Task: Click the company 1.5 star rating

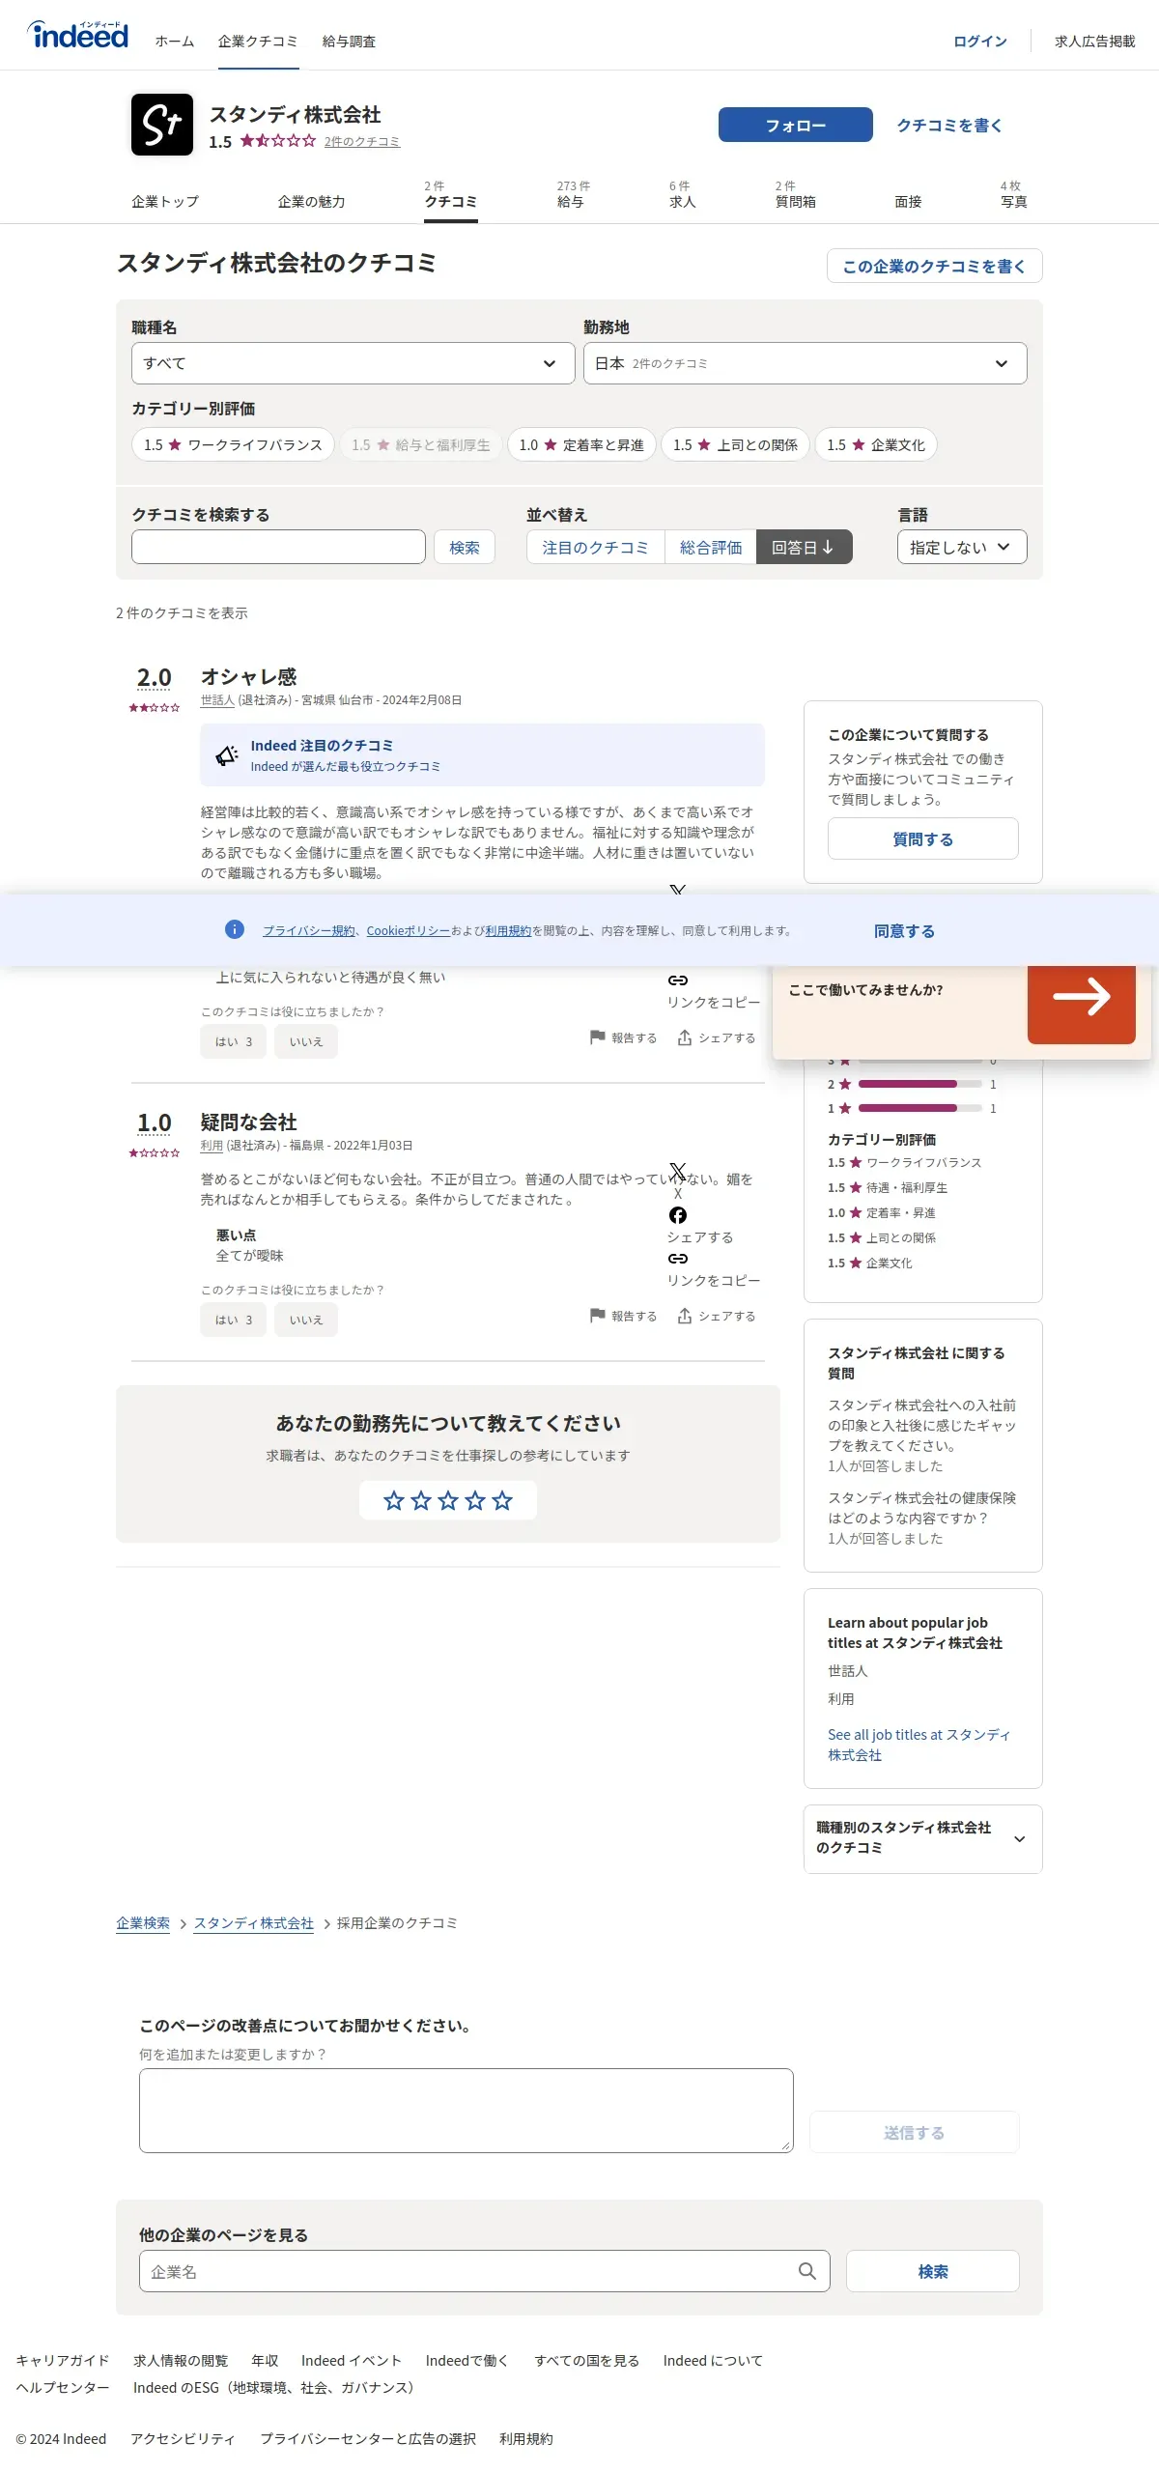Action: coord(277,141)
